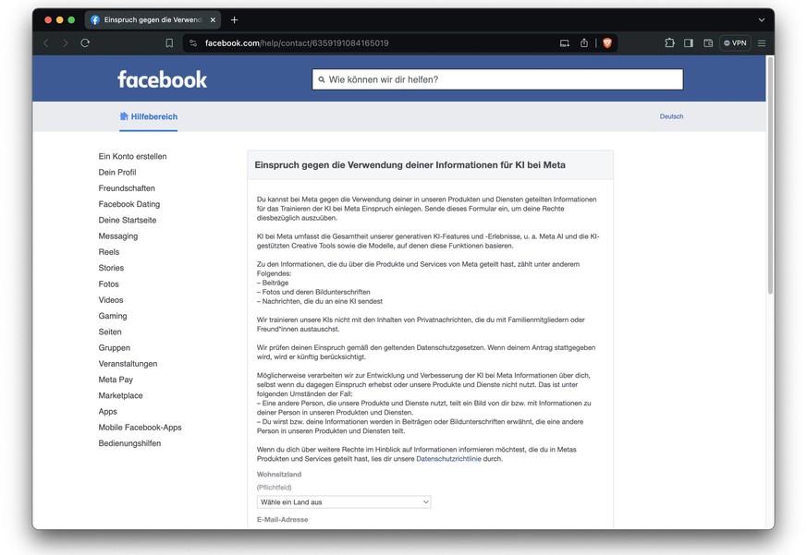Open the Hilfebereich tab

(x=148, y=116)
